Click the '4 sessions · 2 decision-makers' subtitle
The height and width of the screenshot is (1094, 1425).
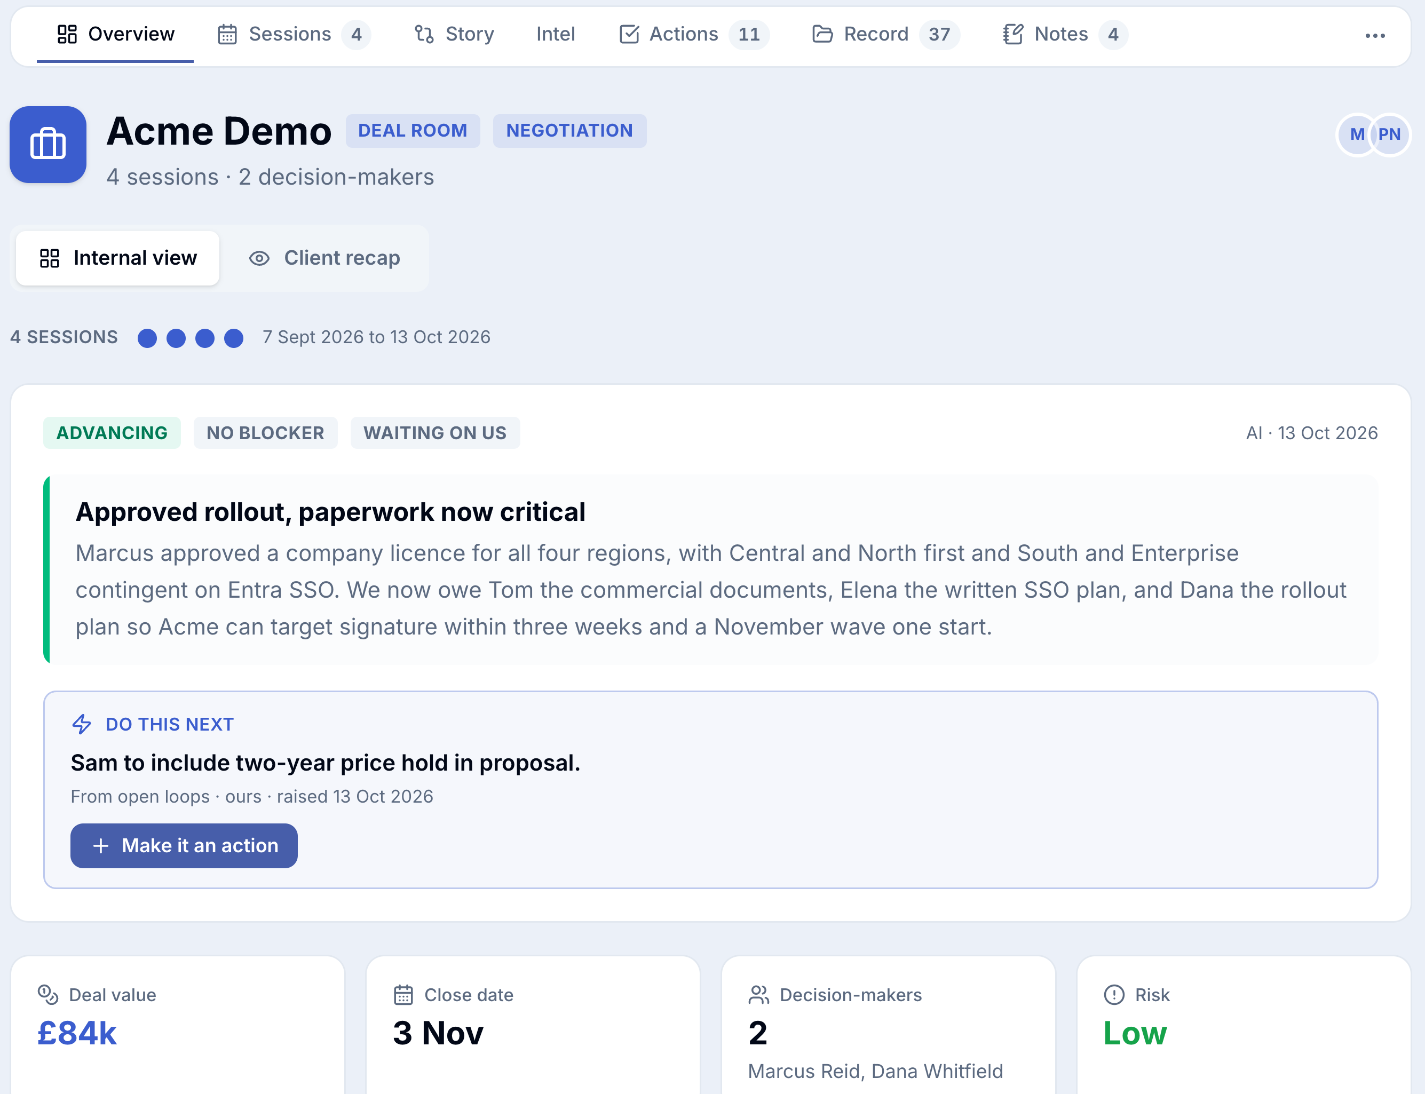tap(270, 177)
